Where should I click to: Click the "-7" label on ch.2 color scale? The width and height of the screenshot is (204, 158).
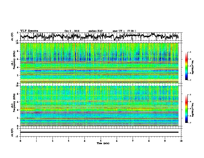[190, 123]
